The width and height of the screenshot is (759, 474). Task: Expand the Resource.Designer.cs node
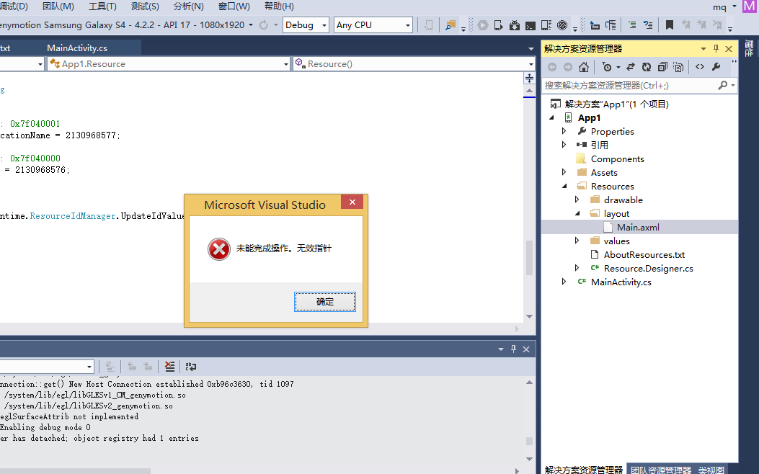577,268
